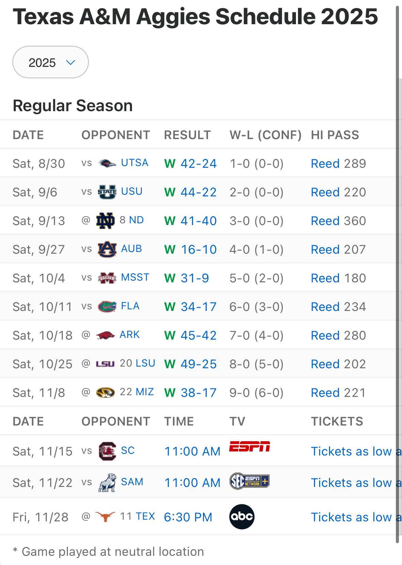The width and height of the screenshot is (402, 565).
Task: Open the W 49-25 LSU game result
Action: tap(198, 364)
